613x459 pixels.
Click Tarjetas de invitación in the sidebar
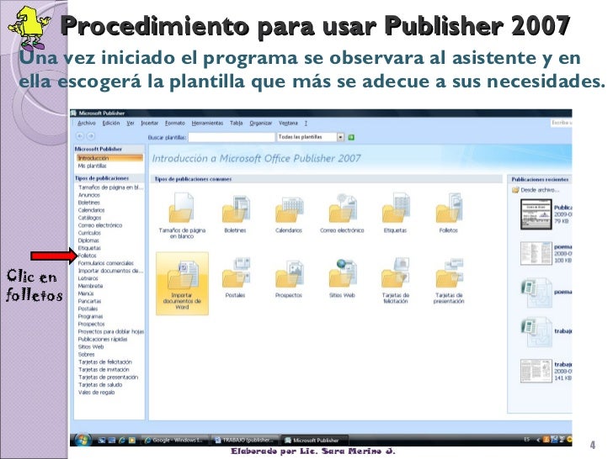(x=104, y=370)
